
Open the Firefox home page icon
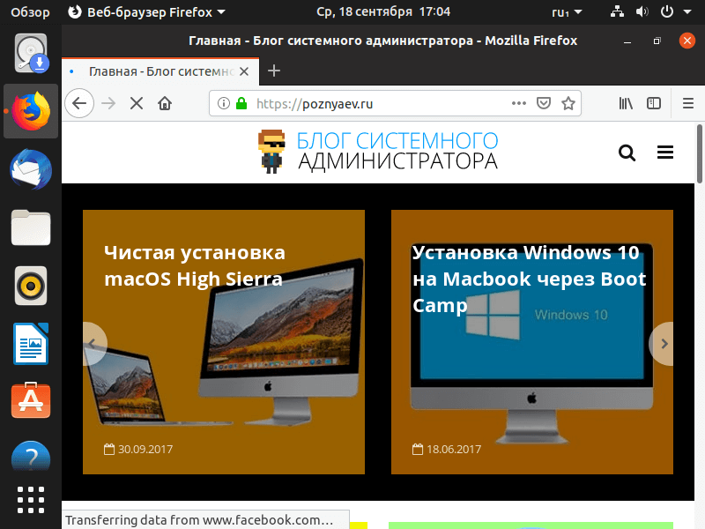coord(165,103)
